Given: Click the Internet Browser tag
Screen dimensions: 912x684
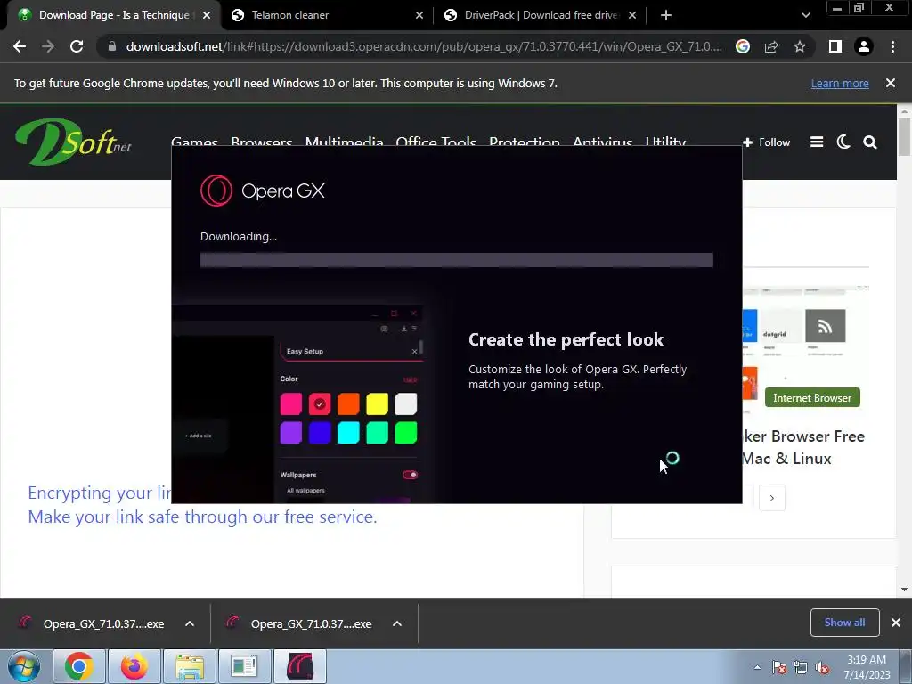Looking at the screenshot, I should [x=812, y=398].
